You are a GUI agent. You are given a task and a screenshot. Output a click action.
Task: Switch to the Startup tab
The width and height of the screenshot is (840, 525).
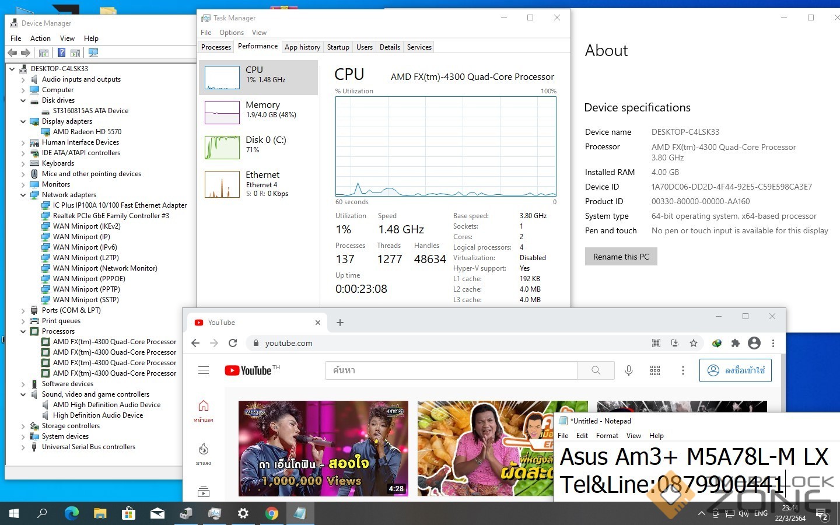(x=338, y=47)
